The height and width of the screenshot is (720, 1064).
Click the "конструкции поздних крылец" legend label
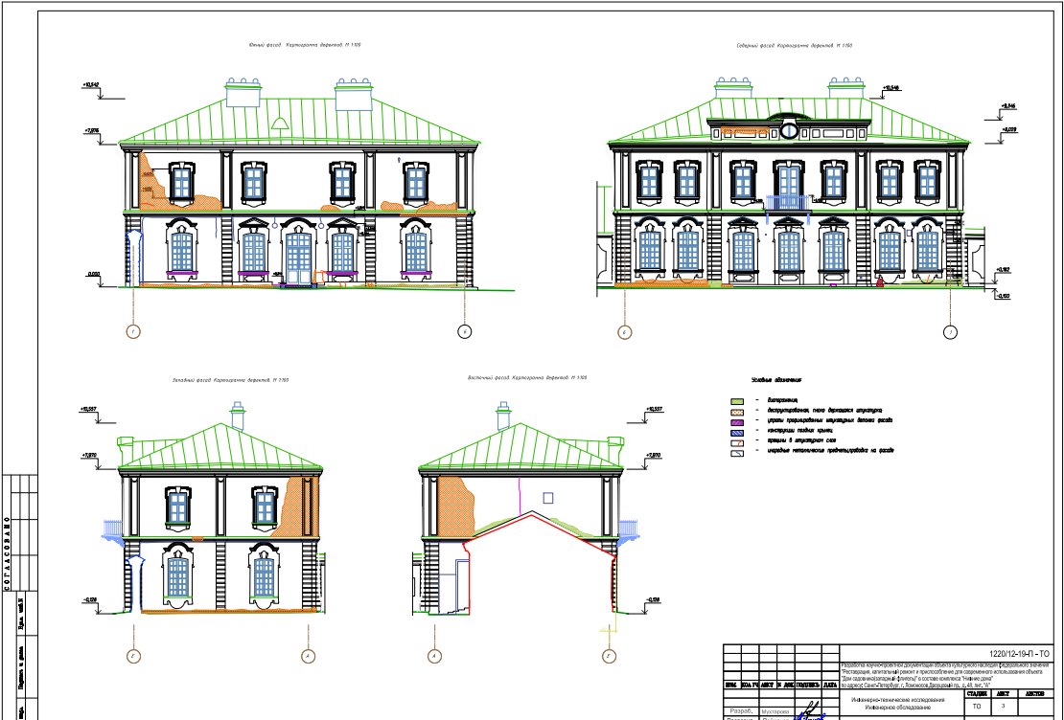(x=800, y=431)
